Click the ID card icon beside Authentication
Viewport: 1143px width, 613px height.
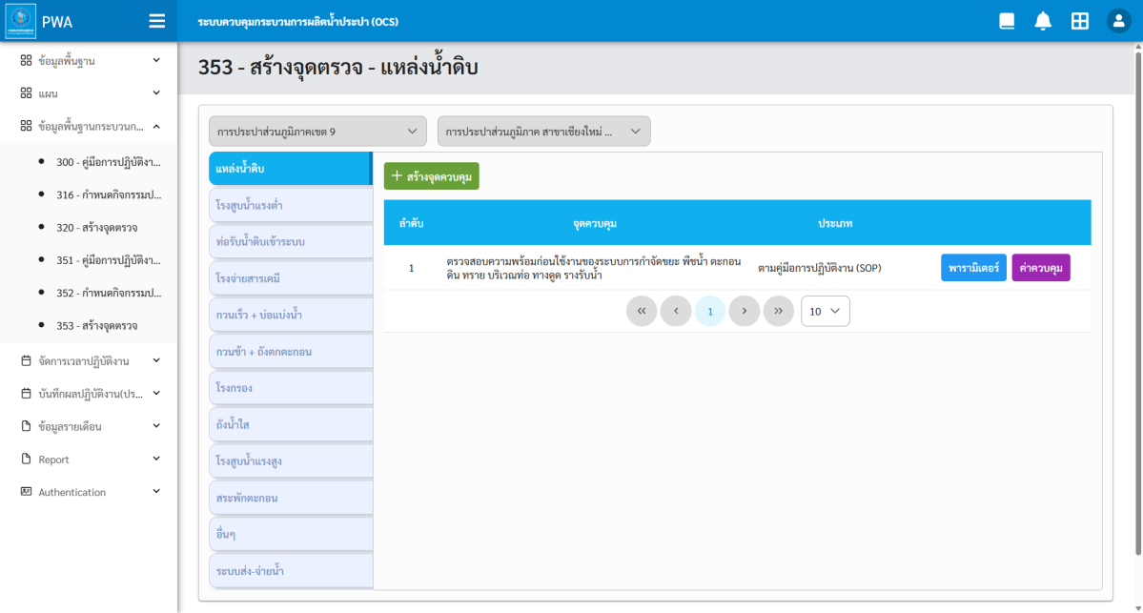coord(27,492)
